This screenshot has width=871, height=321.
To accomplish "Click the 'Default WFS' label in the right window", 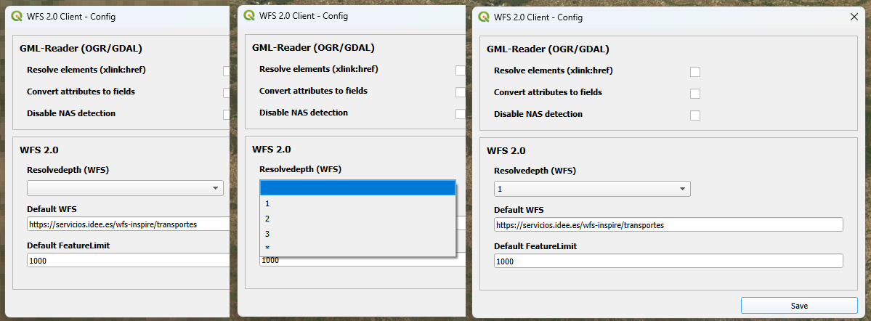I will (519, 210).
